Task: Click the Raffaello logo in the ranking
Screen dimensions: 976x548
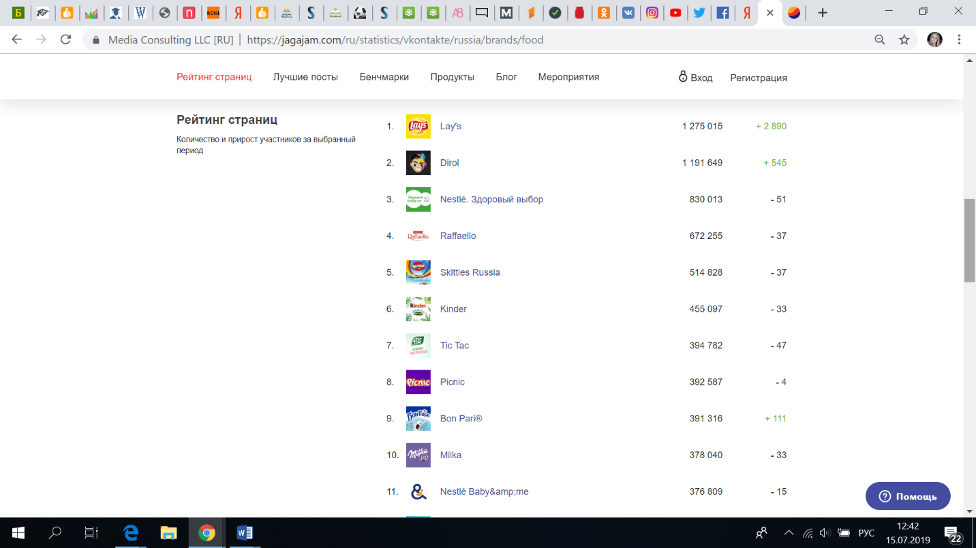Action: pyautogui.click(x=418, y=236)
